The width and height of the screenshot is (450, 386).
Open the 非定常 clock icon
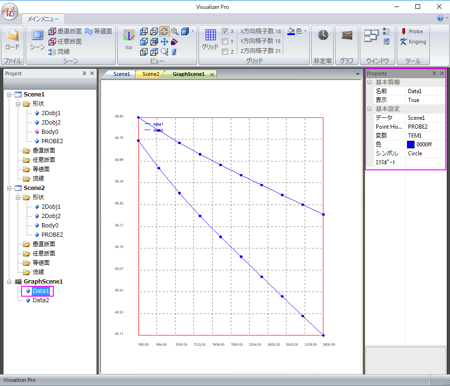point(323,36)
